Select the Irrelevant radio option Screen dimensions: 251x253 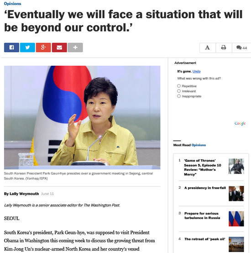click(x=179, y=91)
